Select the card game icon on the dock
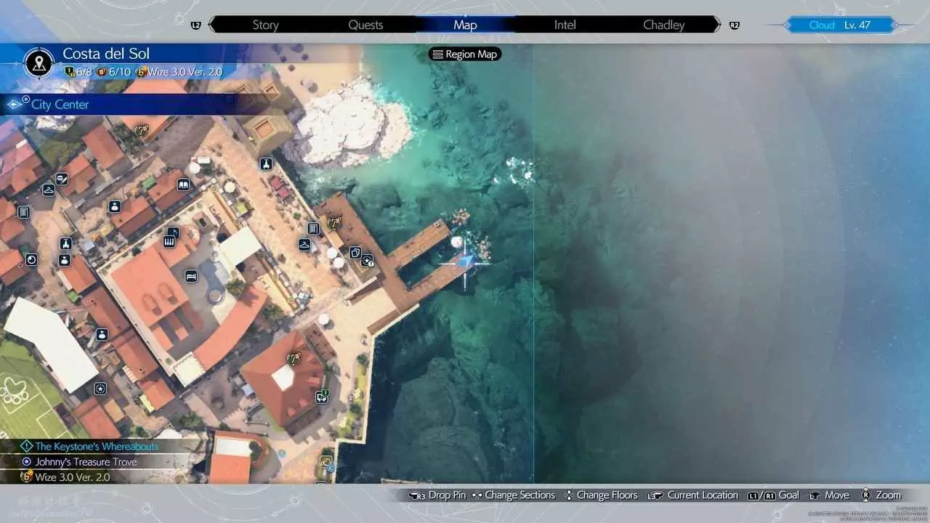Screen dimensions: 930x523 (x=355, y=253)
